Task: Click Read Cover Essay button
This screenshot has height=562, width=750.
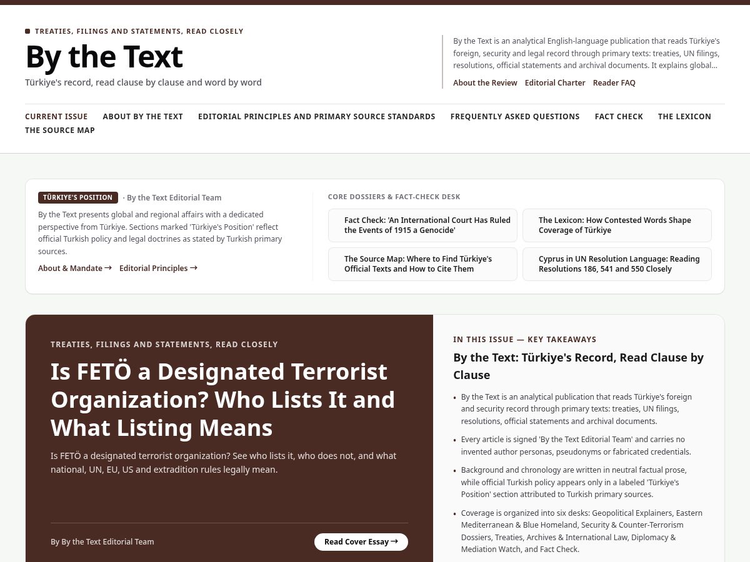Action: pos(361,541)
